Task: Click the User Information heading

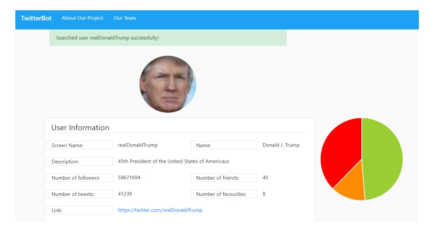Action: pyautogui.click(x=80, y=128)
